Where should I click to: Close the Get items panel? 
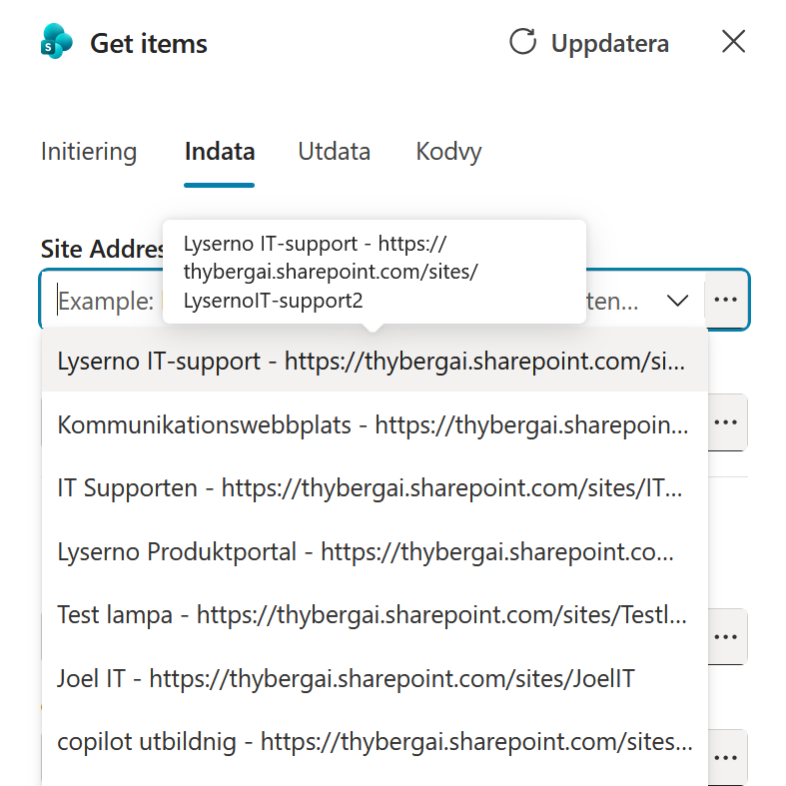[x=733, y=41]
